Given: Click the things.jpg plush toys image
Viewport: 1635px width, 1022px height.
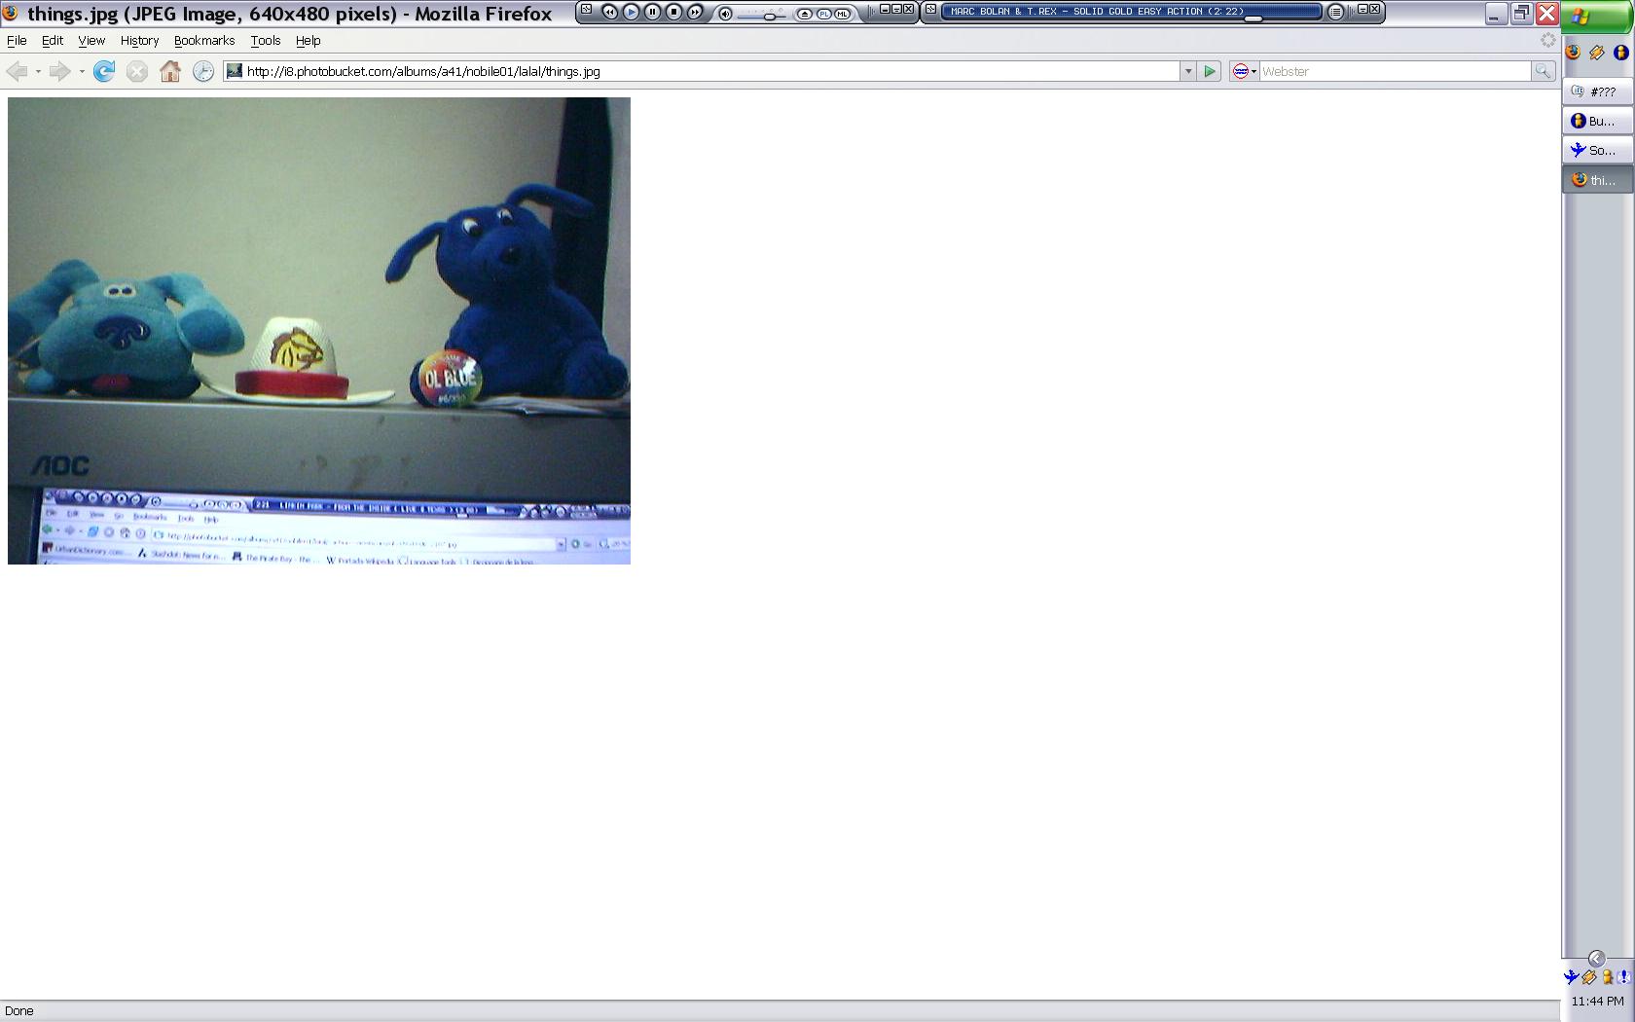Looking at the screenshot, I should (x=319, y=331).
